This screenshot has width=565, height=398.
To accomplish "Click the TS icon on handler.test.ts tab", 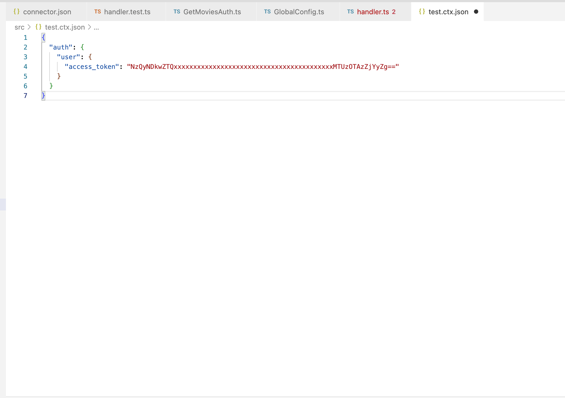I will point(97,12).
